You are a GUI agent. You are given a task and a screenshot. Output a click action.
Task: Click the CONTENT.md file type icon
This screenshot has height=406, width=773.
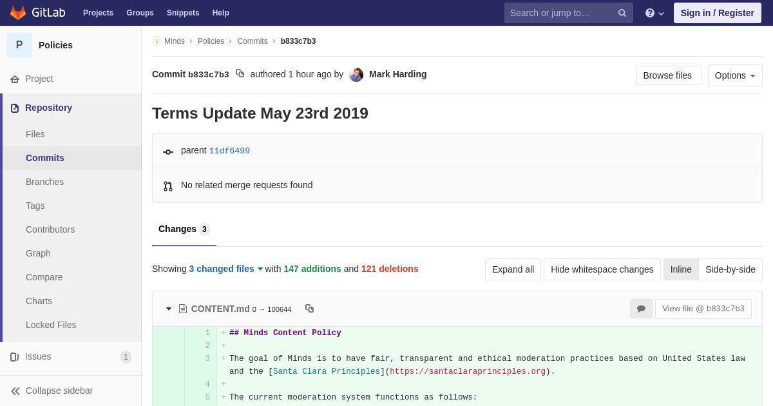pos(183,309)
